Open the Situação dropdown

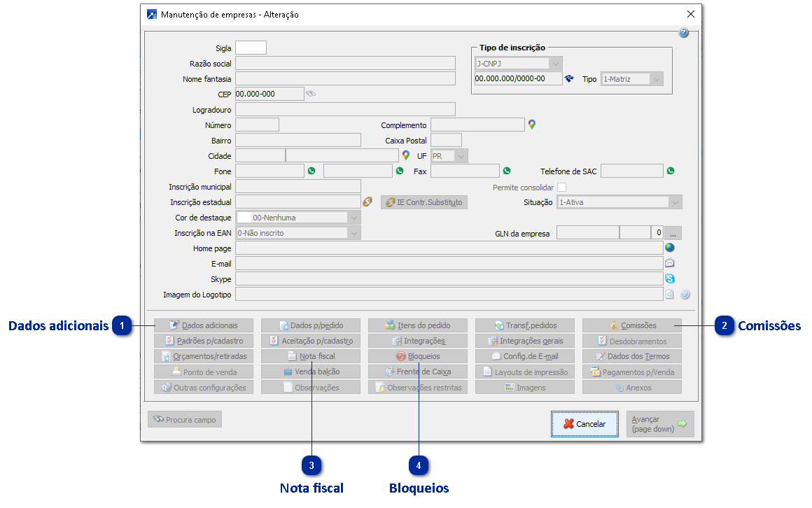coord(675,202)
